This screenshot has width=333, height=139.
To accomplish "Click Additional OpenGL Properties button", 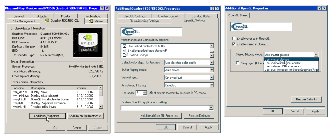I will pos(161,116).
